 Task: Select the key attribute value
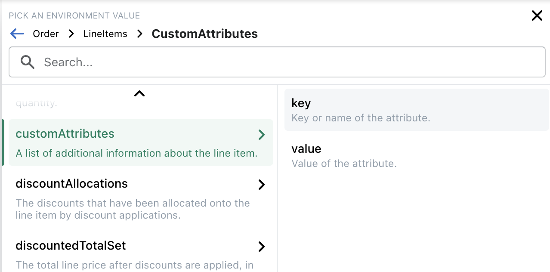[x=301, y=103]
